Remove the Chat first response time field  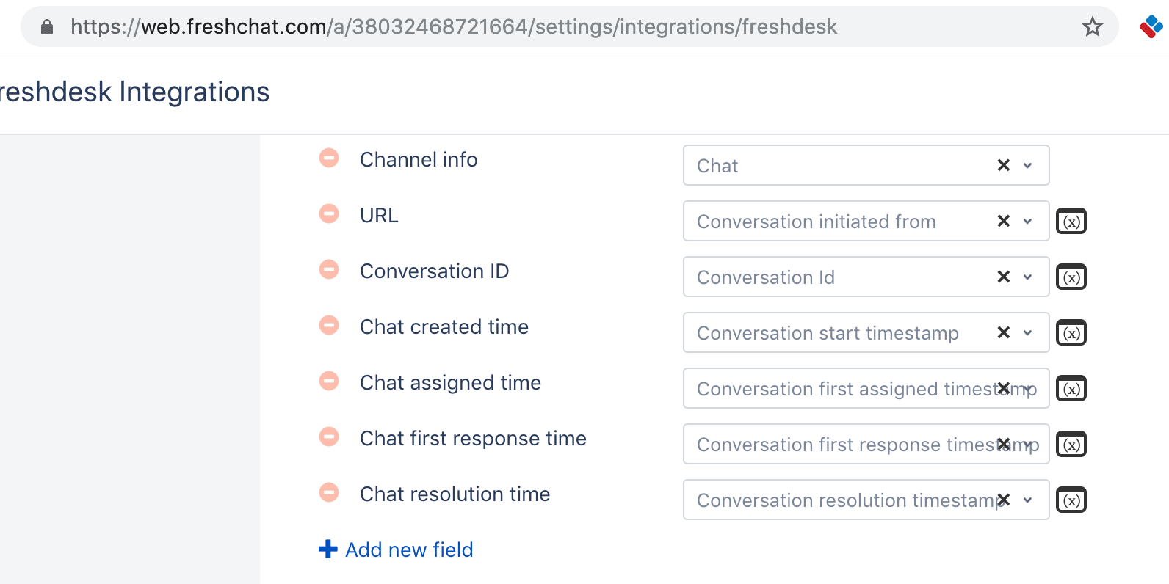coord(329,437)
